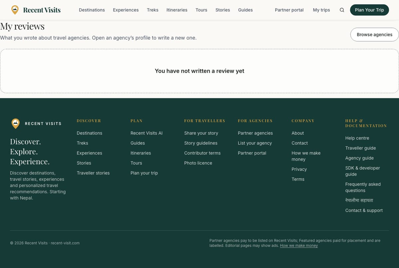Open Contact & support link
Viewport: 399px width, 268px height.
point(364,210)
